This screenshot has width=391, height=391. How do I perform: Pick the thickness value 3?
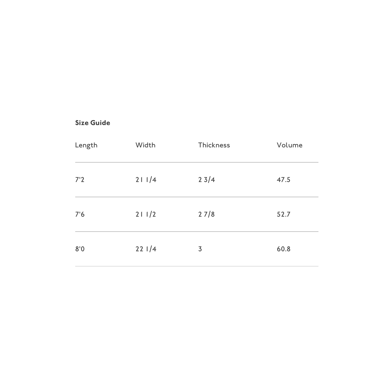200,249
